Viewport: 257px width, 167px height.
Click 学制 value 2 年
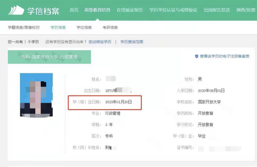tap(109, 125)
